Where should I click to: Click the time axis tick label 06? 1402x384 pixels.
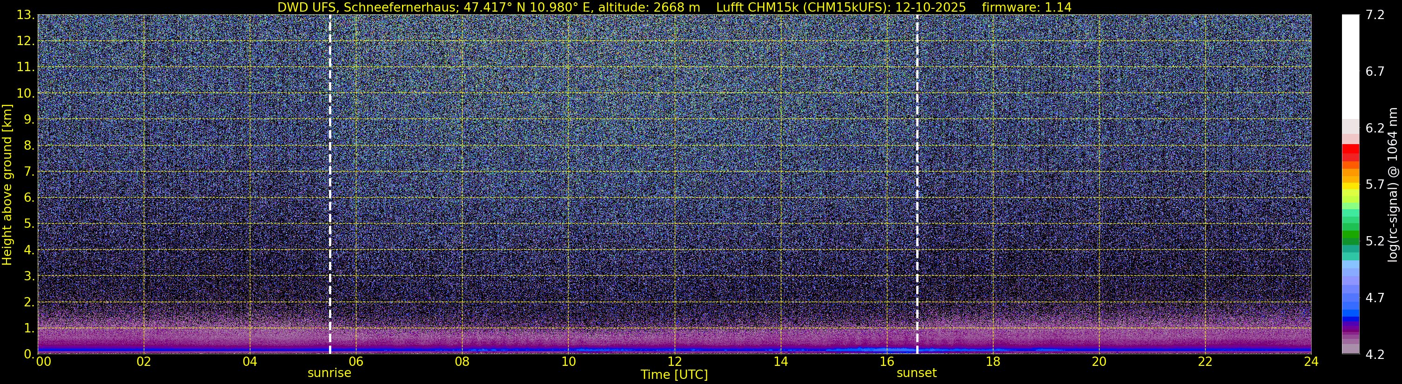point(356,362)
